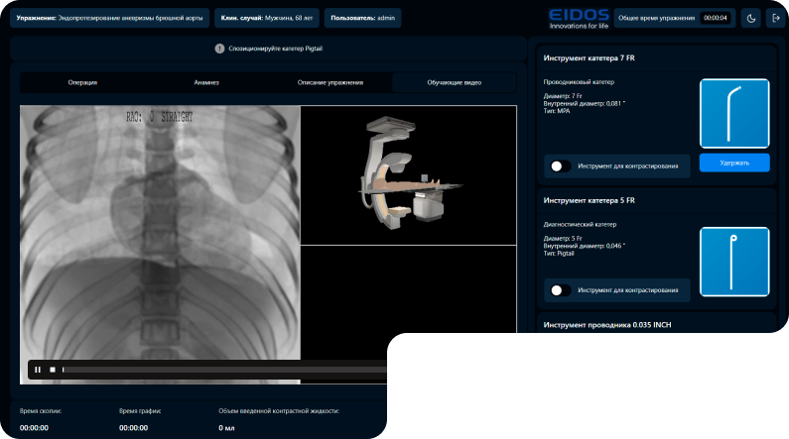789x439 pixels.
Task: Click the Удержать button
Action: click(x=734, y=163)
